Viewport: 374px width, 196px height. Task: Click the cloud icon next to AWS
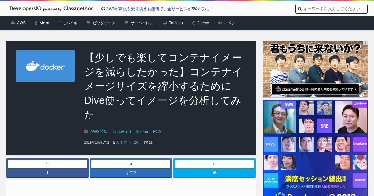(x=13, y=23)
